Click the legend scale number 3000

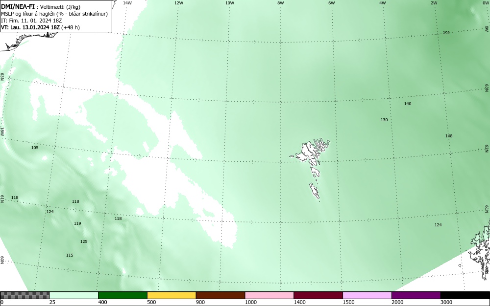[446, 302]
